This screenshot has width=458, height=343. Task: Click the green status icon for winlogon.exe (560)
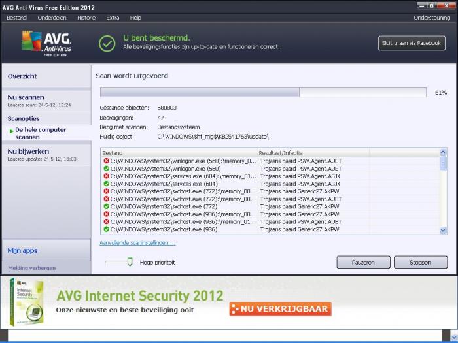coord(106,169)
